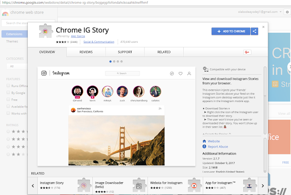Select the second screenshot carousel dot
The image size is (291, 195).
pyautogui.click(x=114, y=62)
